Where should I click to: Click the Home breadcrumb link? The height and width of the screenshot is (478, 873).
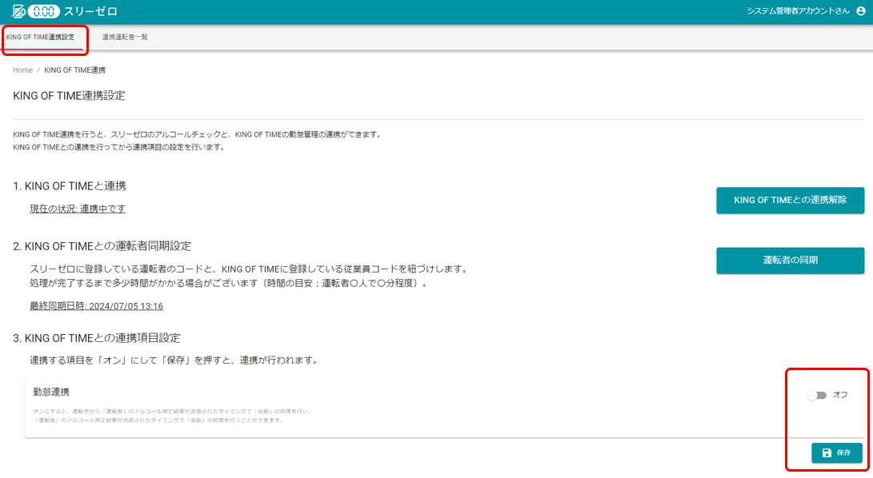pyautogui.click(x=23, y=70)
